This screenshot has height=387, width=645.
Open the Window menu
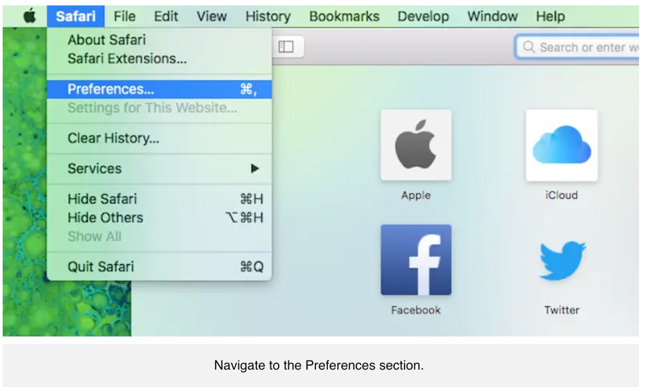[x=492, y=16]
